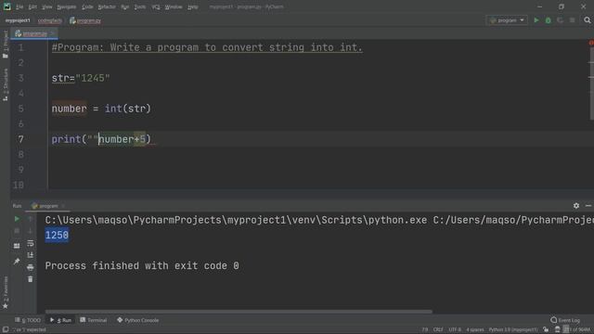Open the Run tool window button at bottom

[x=61, y=320]
